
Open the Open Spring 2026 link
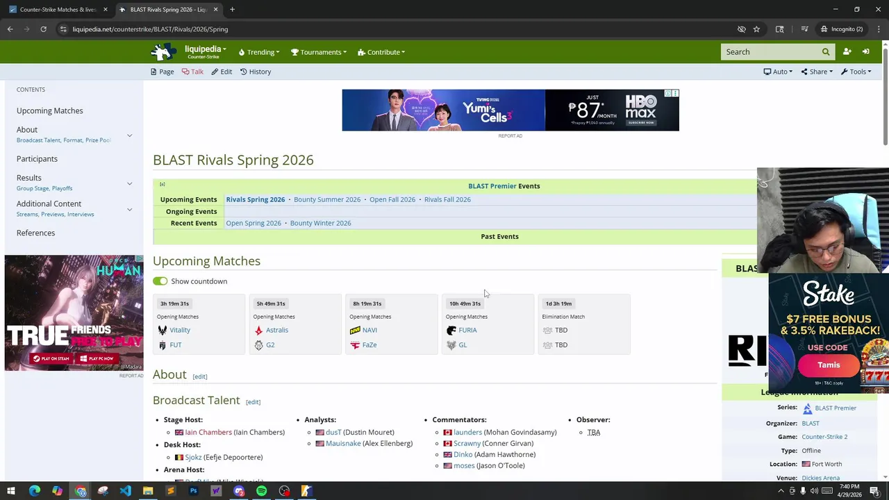(x=254, y=223)
